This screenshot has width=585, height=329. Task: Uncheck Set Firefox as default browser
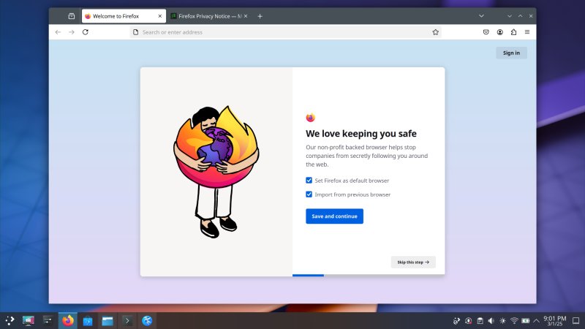[309, 181]
